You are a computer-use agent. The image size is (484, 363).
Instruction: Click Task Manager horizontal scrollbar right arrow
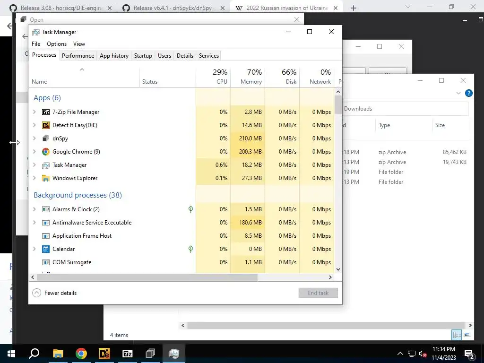330,277
